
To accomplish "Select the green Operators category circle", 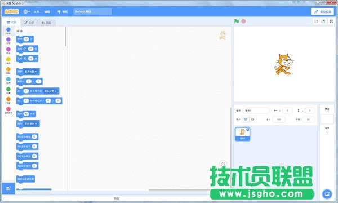I will (x=8, y=89).
